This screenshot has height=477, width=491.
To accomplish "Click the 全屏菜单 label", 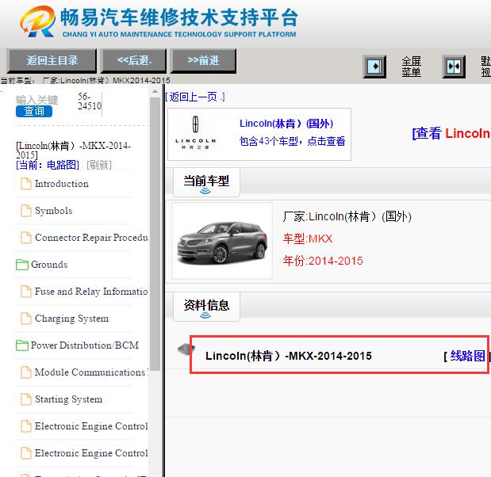I will point(412,67).
